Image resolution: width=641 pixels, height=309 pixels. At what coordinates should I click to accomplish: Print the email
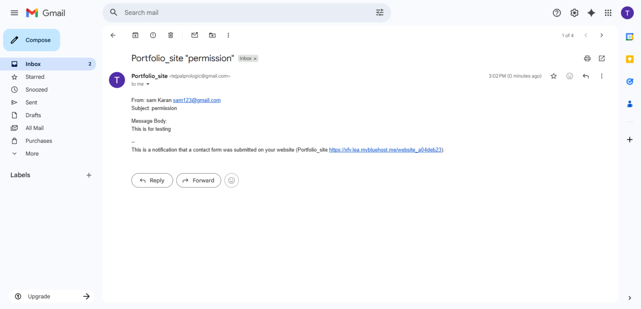[587, 58]
